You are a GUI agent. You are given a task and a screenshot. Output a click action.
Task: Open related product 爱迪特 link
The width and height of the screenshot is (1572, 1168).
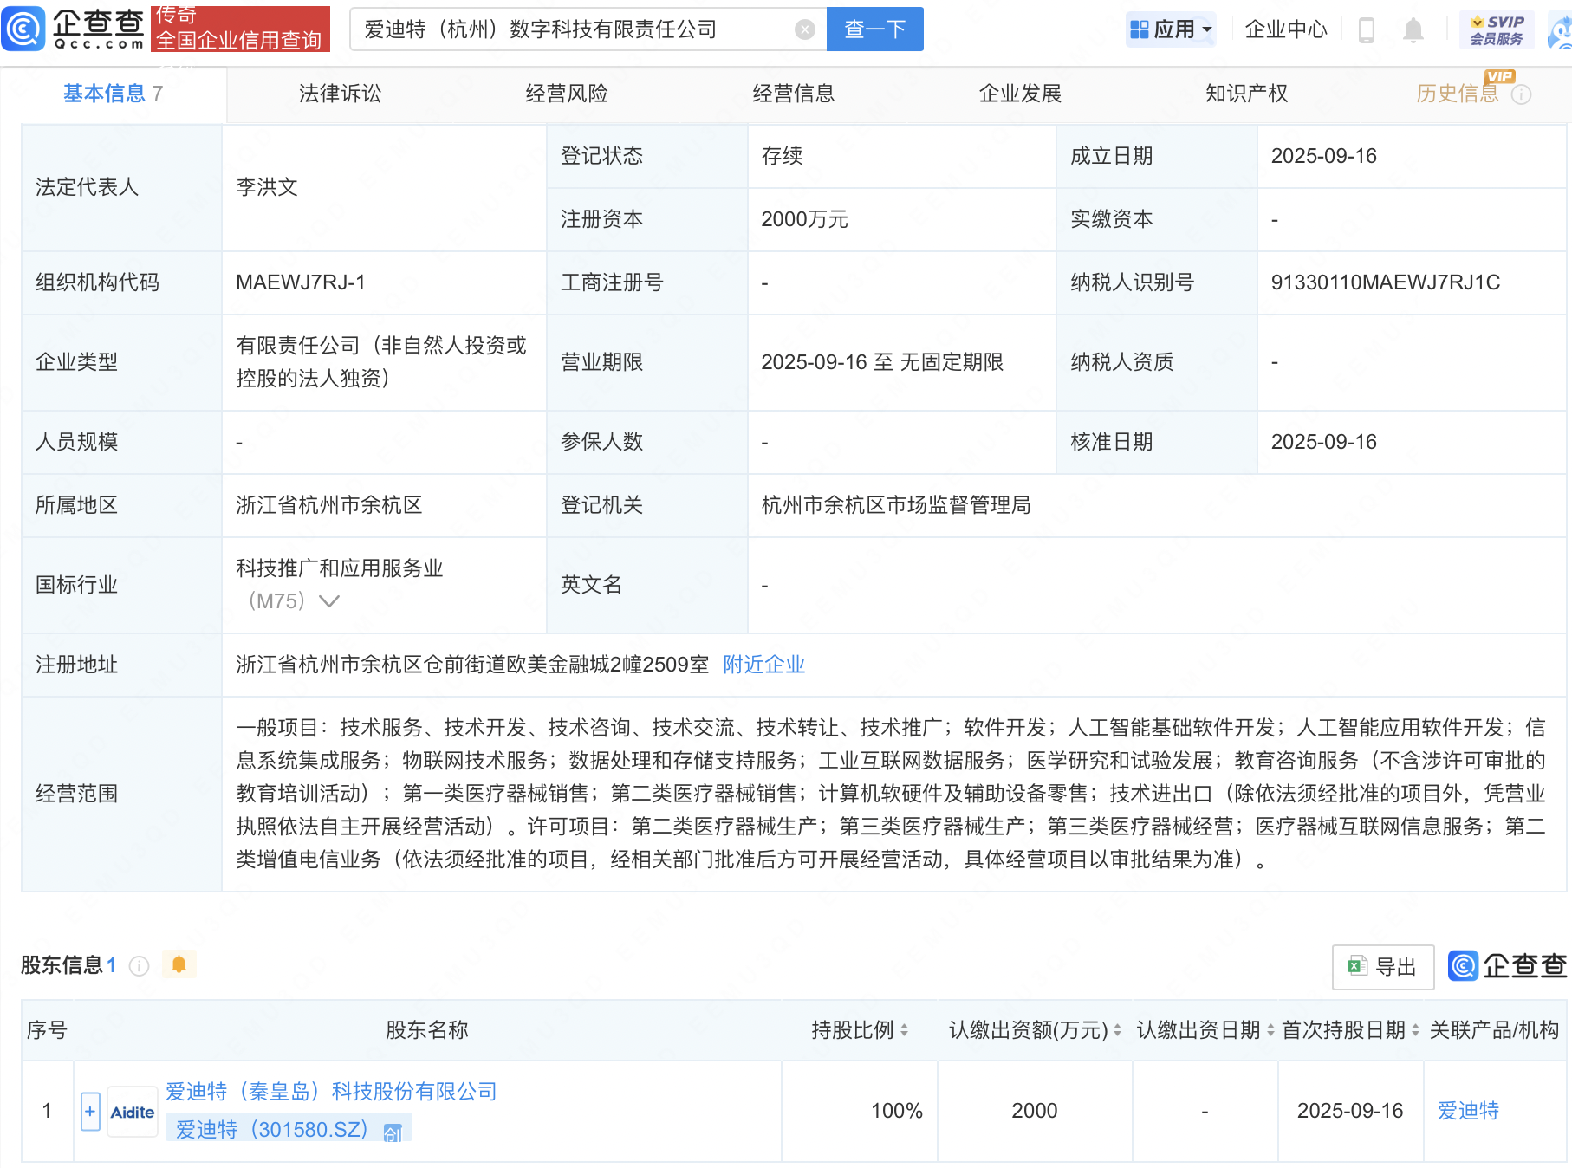(x=1468, y=1111)
